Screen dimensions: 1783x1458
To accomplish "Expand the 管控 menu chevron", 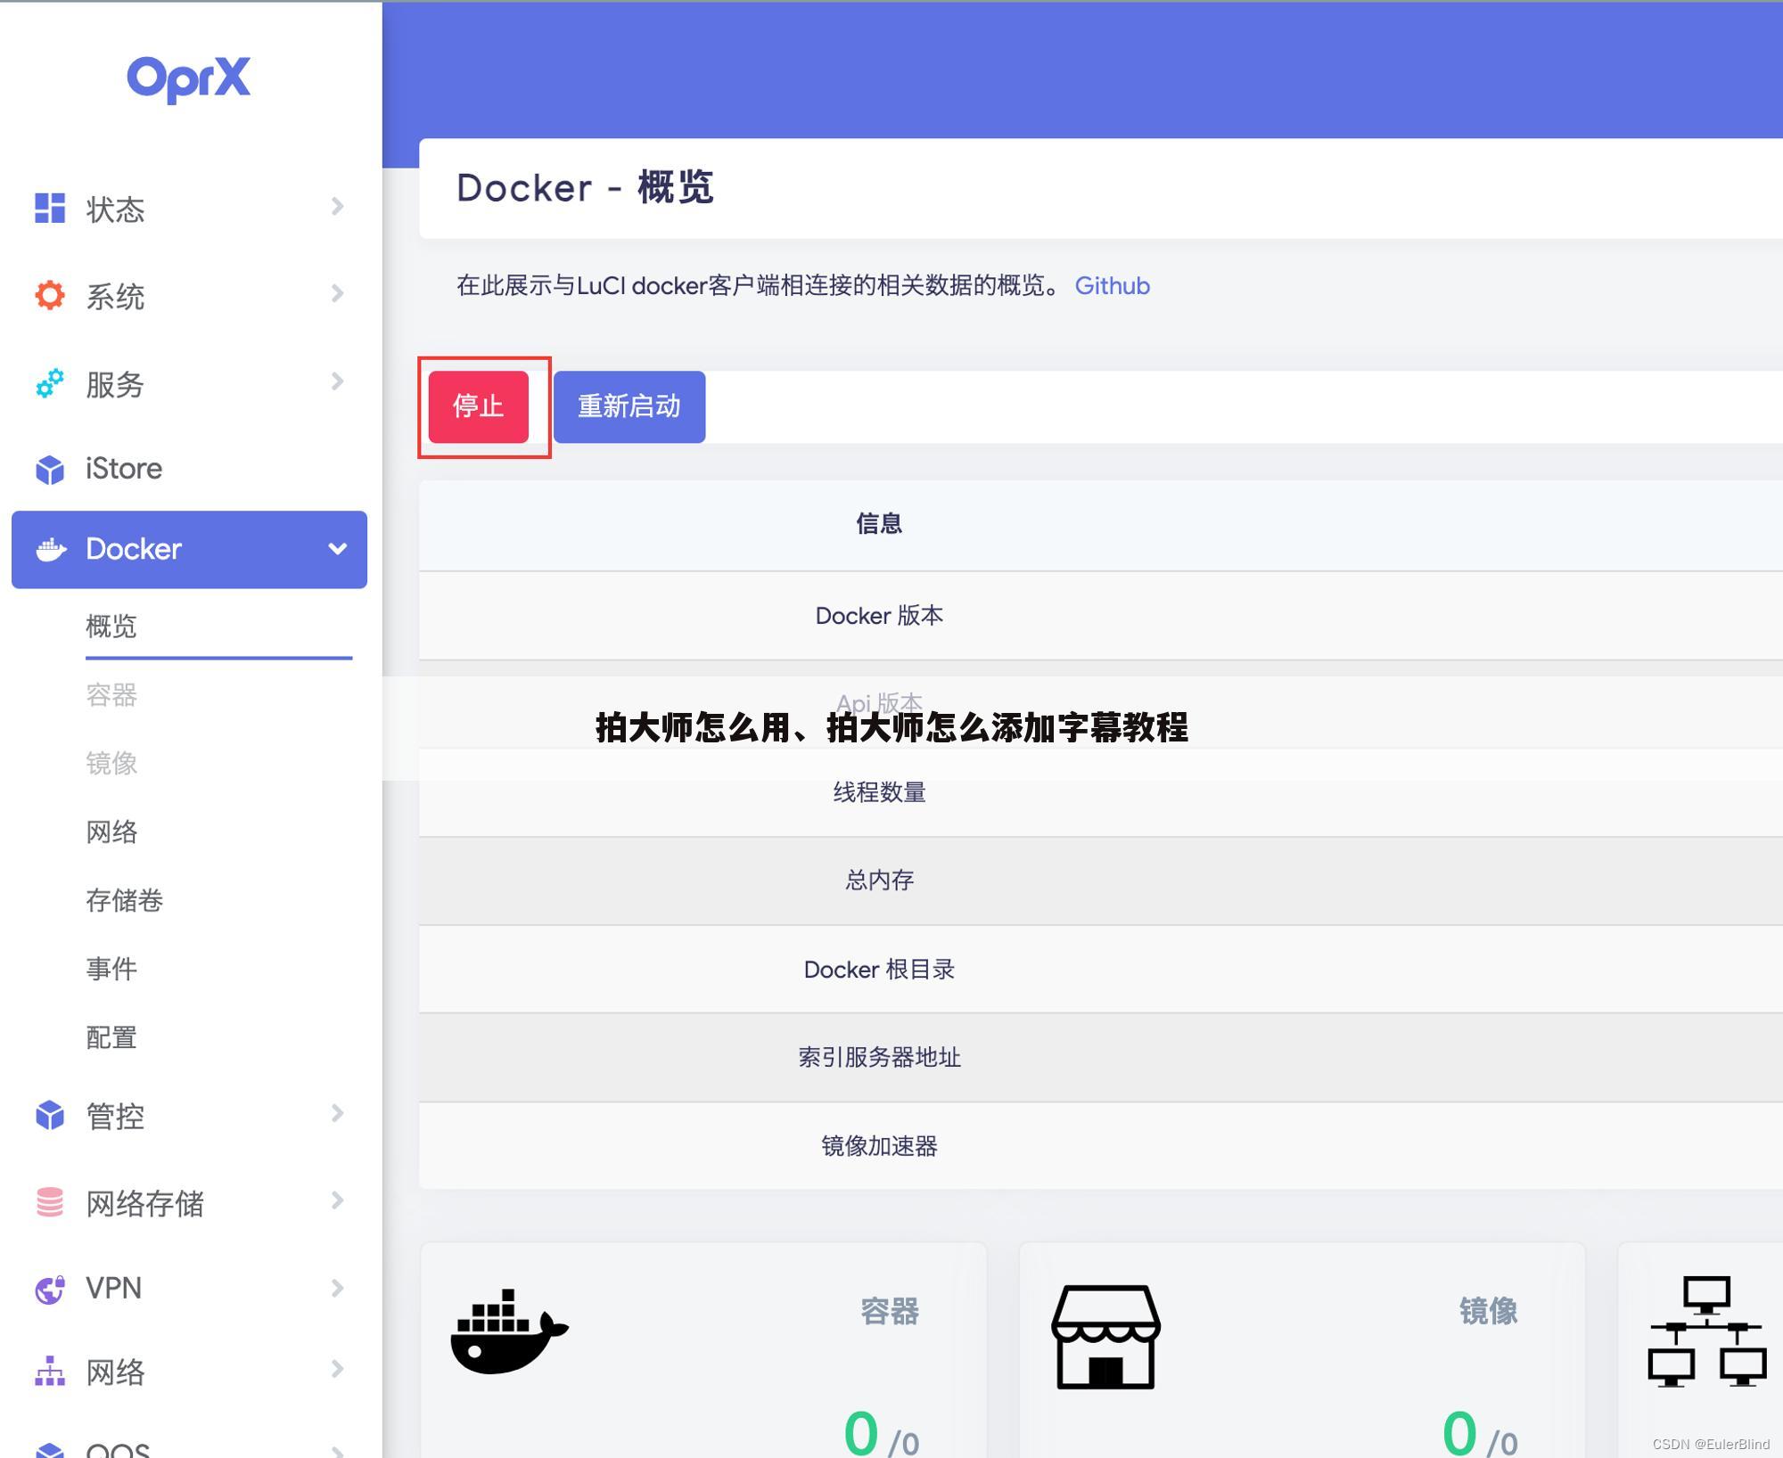I will click(x=337, y=1112).
